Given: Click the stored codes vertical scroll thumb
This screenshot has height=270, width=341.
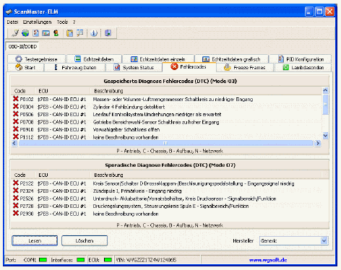Looking at the screenshot, I should [x=325, y=104].
